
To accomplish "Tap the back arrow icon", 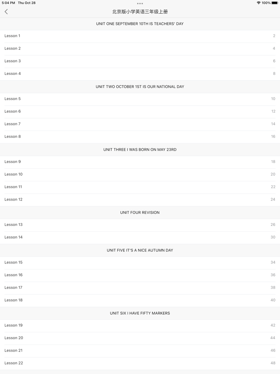I will (x=6, y=12).
